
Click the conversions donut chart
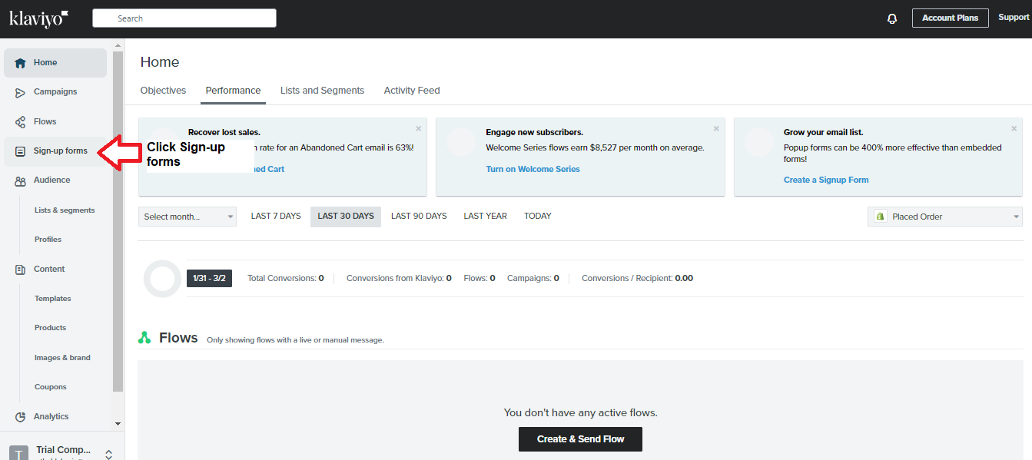point(162,279)
